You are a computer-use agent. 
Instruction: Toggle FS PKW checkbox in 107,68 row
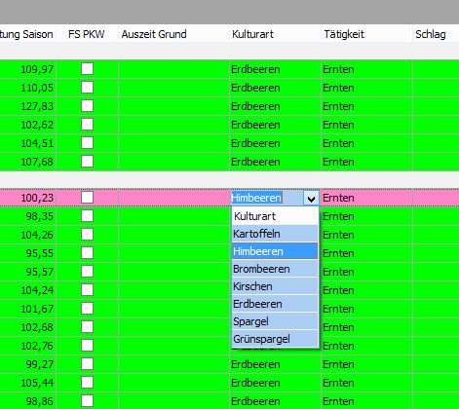click(x=87, y=162)
